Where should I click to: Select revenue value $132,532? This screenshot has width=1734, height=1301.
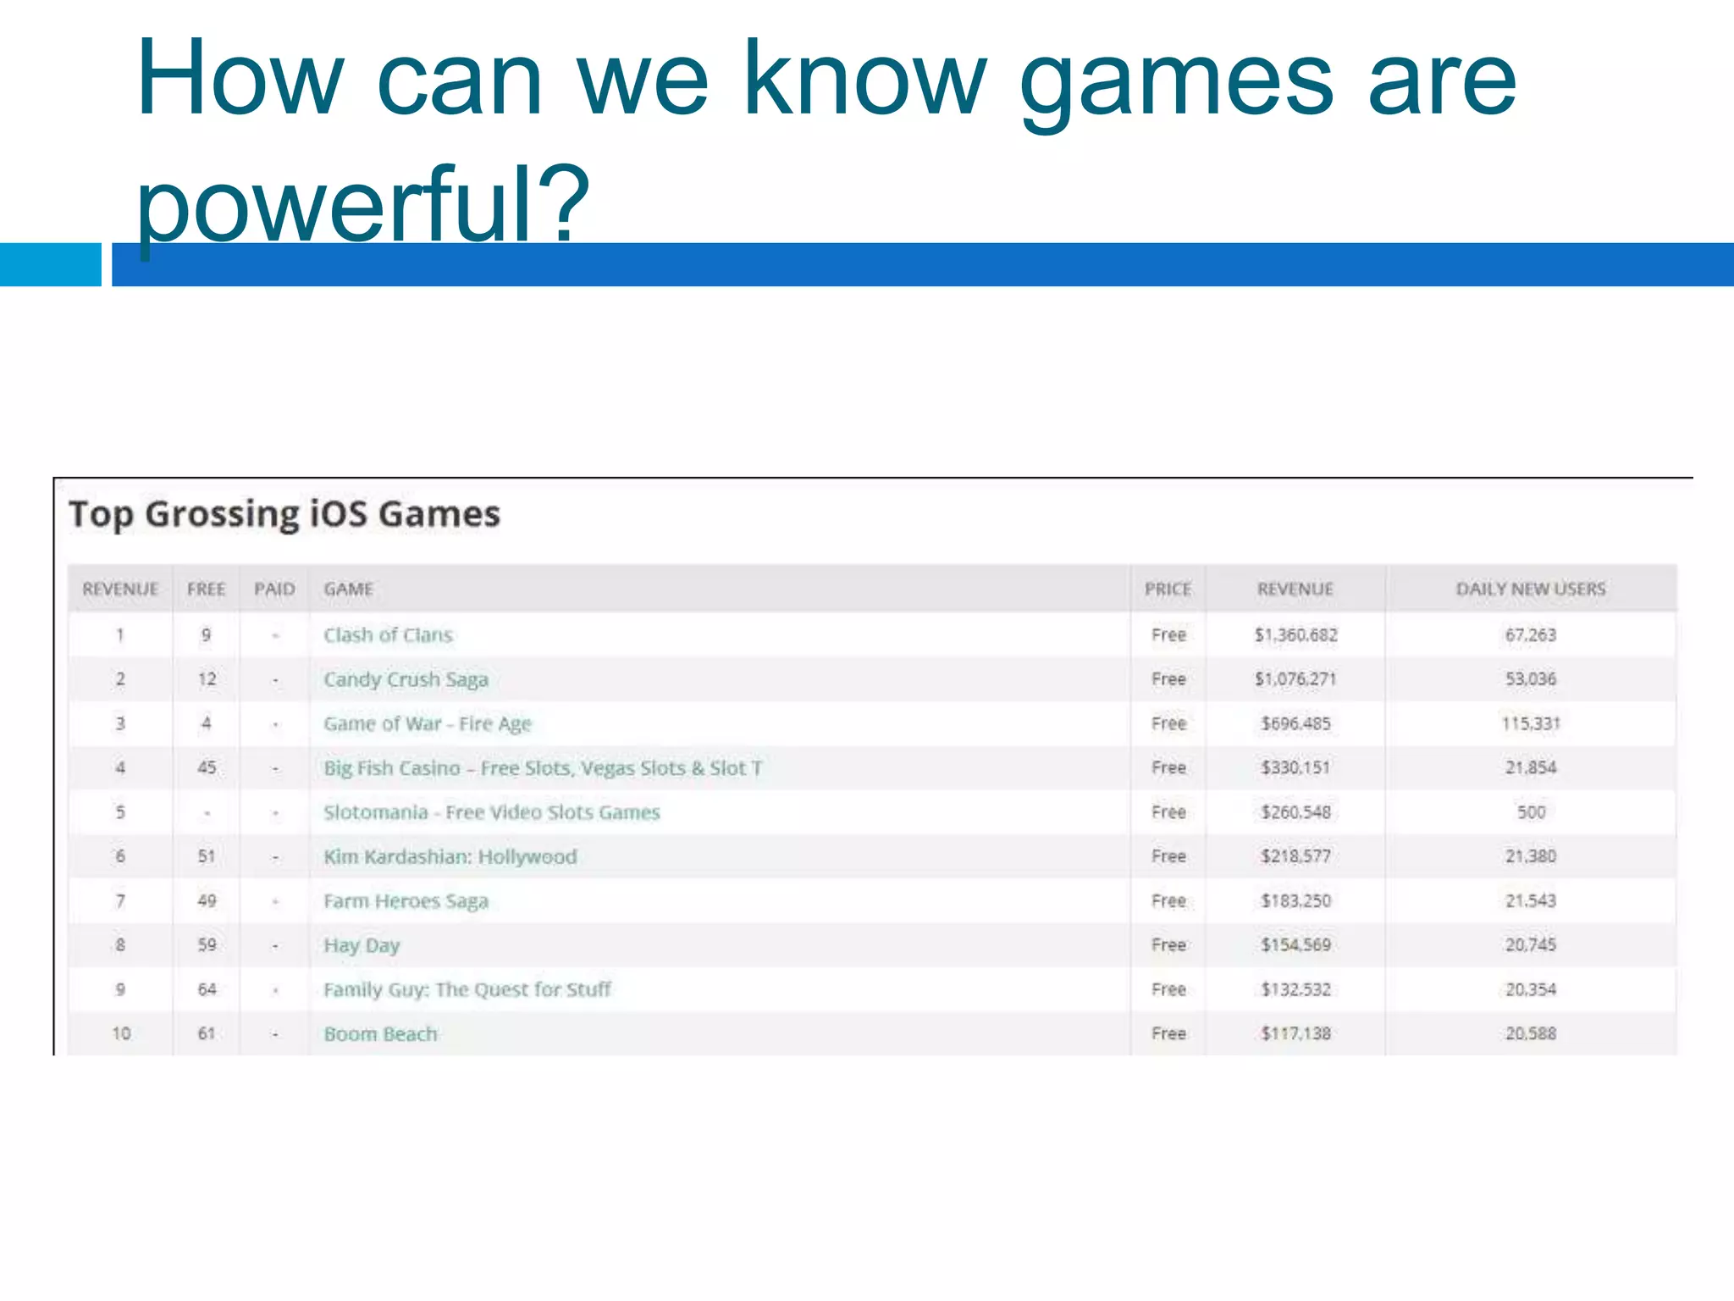click(x=1296, y=989)
